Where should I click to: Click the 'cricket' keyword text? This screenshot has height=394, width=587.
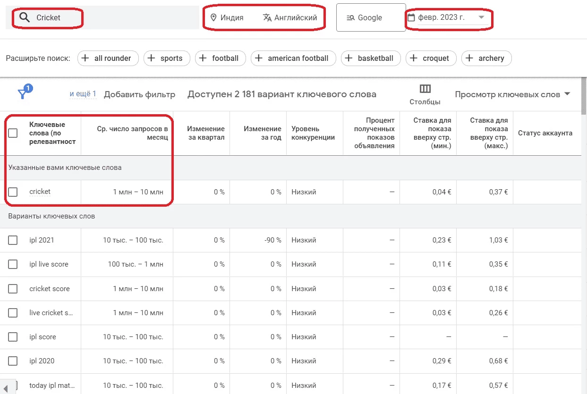40,192
